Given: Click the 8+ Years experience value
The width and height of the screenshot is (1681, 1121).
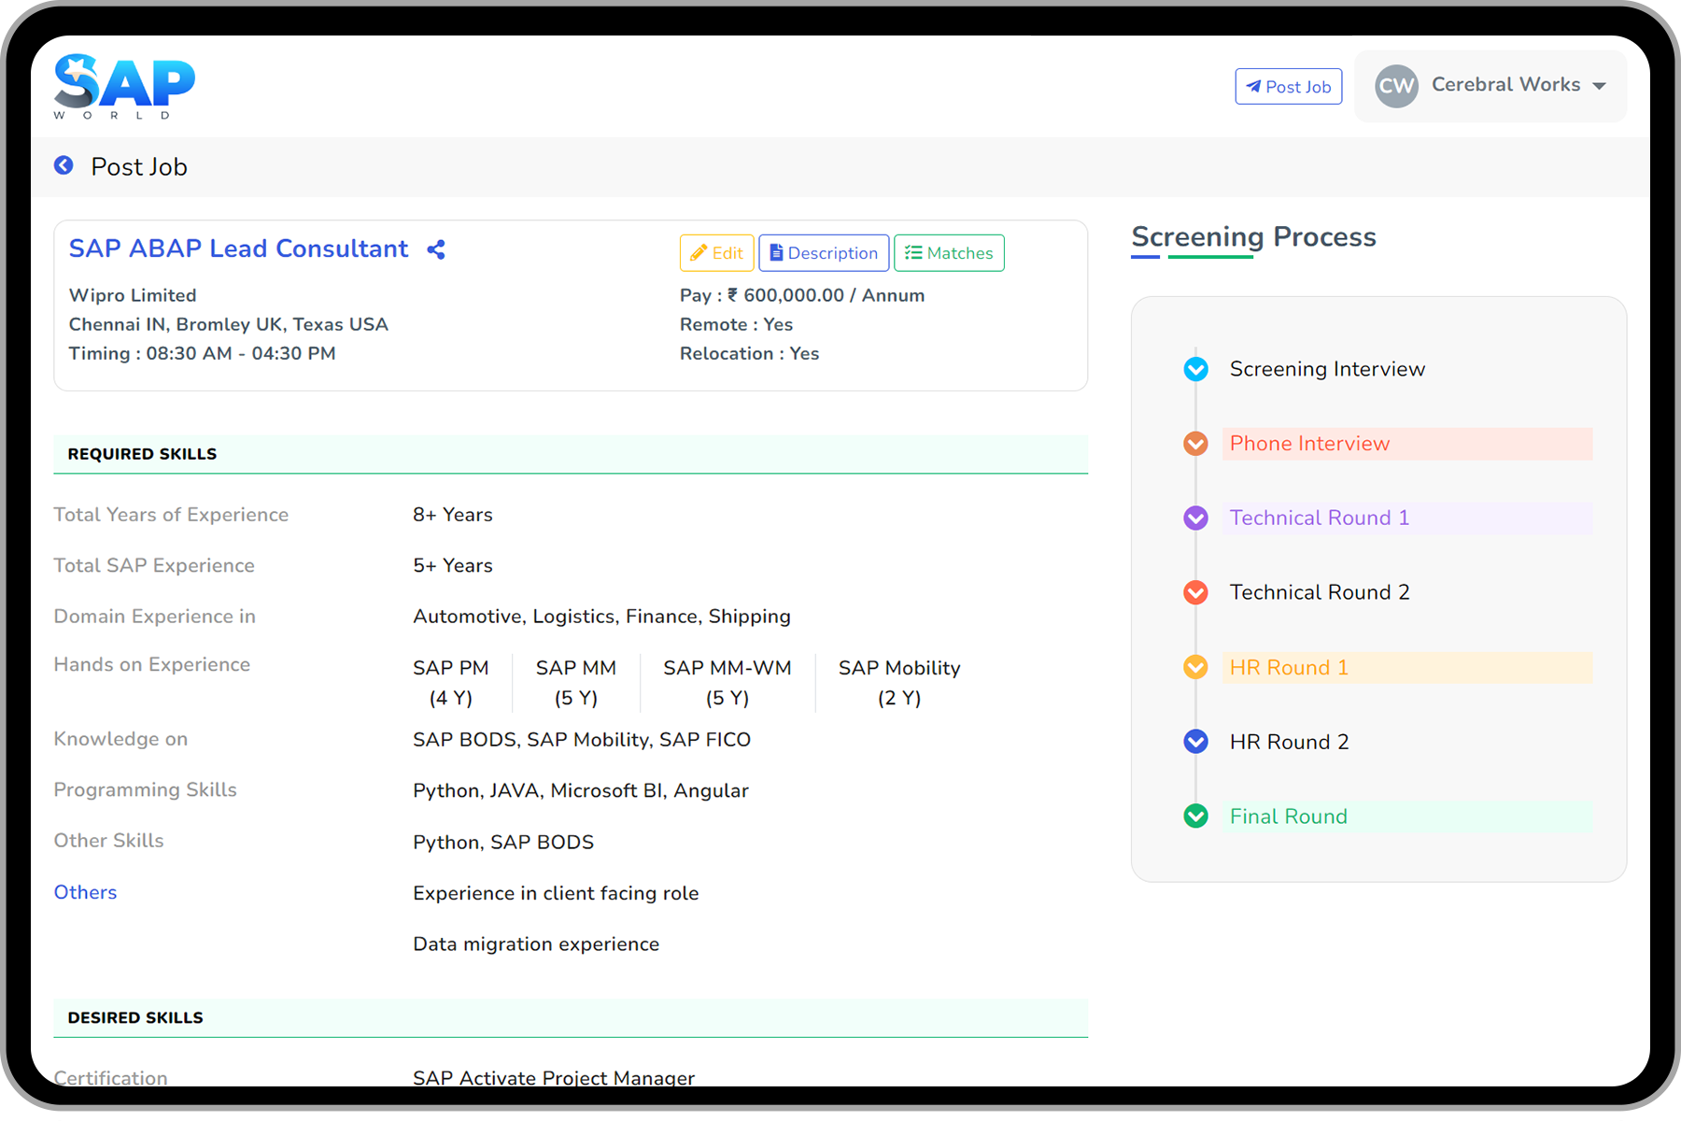Looking at the screenshot, I should click(x=453, y=515).
